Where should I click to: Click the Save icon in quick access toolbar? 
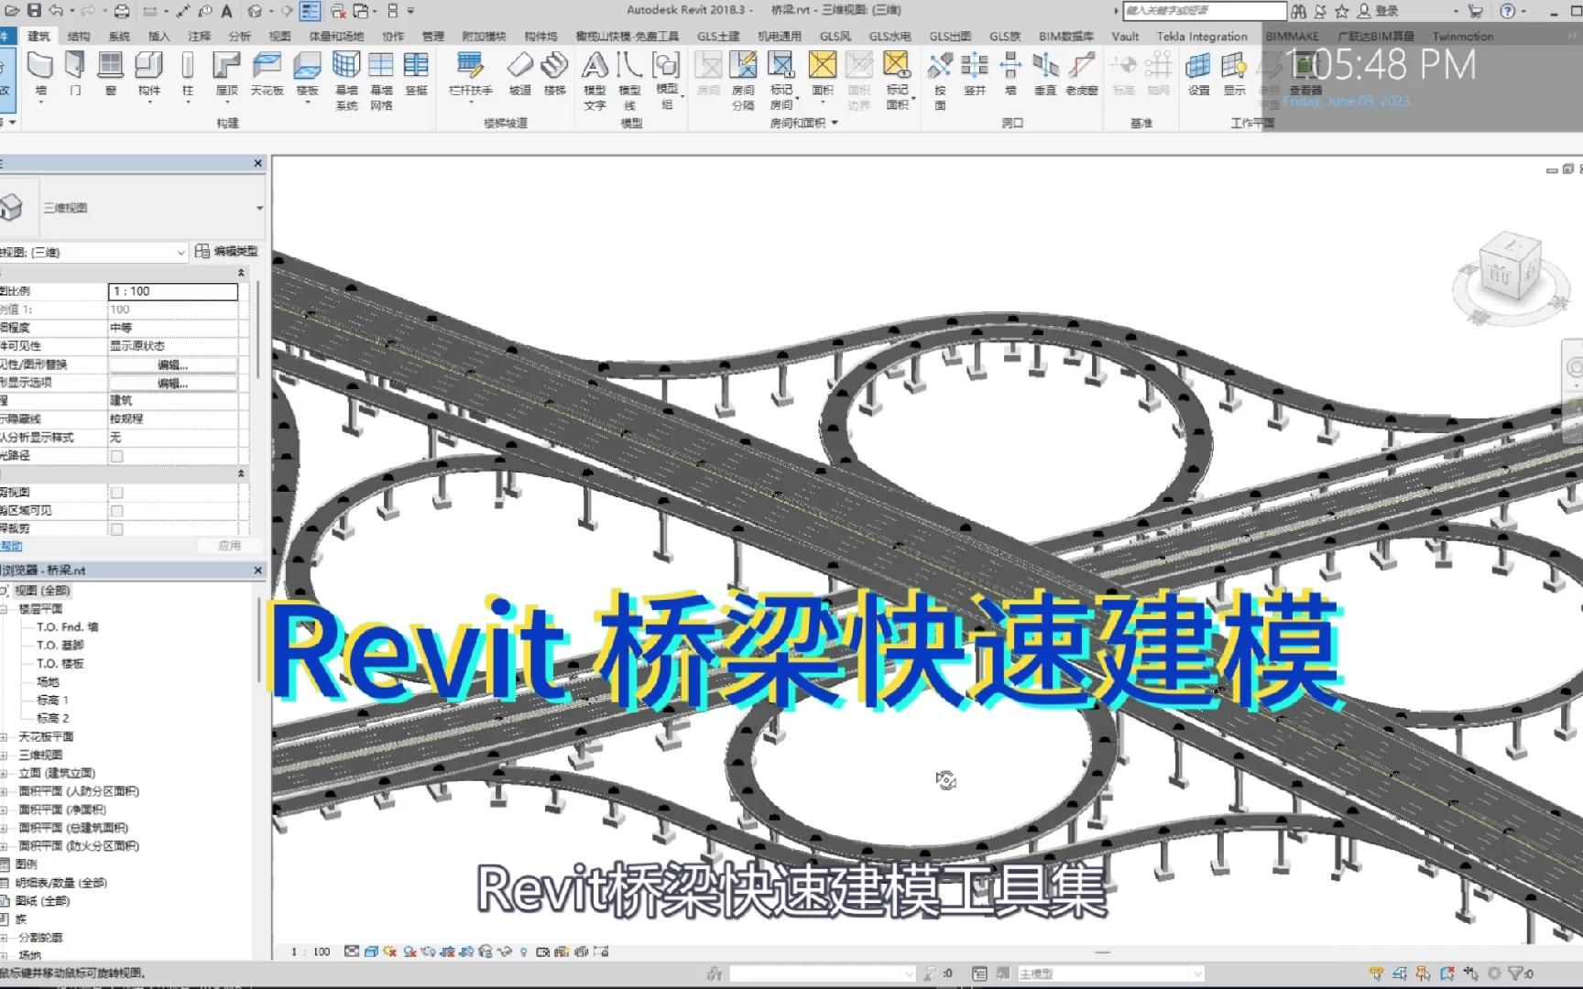[34, 11]
